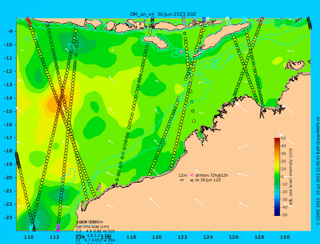
Task: Click the colorbar tick label 40 near the top
Action: 284,146
